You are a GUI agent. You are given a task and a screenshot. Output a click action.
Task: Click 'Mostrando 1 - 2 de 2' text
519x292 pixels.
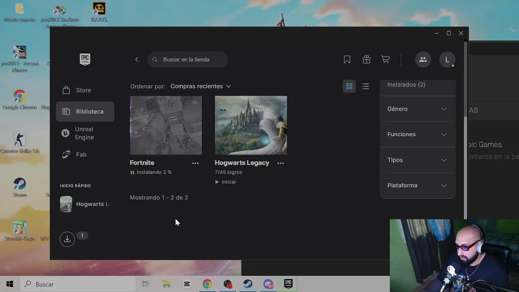point(159,198)
